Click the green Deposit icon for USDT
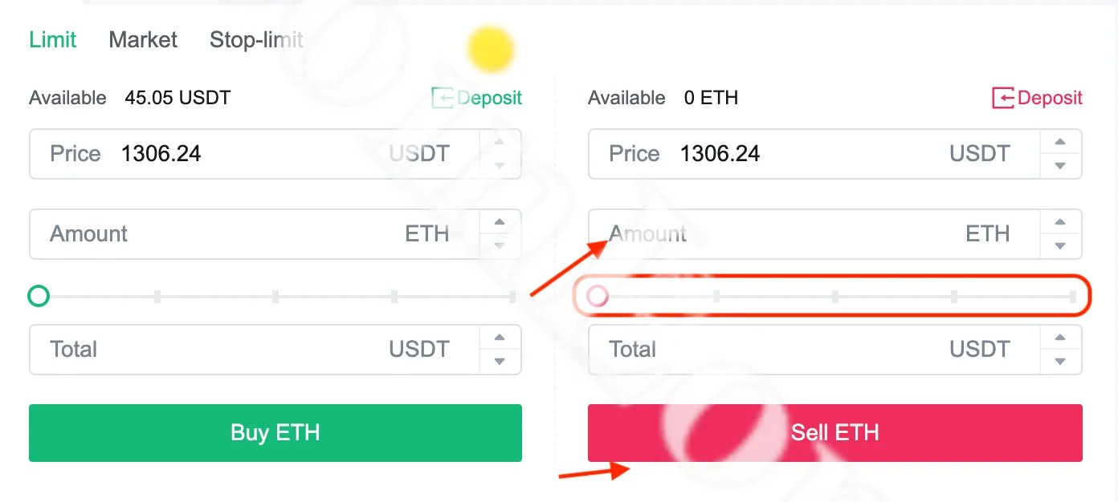The width and height of the screenshot is (1118, 502). [443, 97]
